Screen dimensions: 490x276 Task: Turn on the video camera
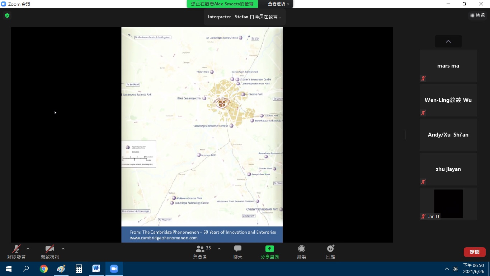[50, 249]
